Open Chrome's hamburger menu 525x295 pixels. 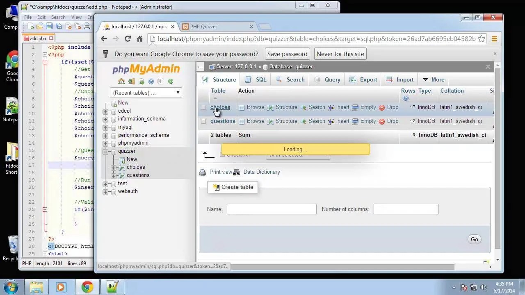click(x=494, y=39)
